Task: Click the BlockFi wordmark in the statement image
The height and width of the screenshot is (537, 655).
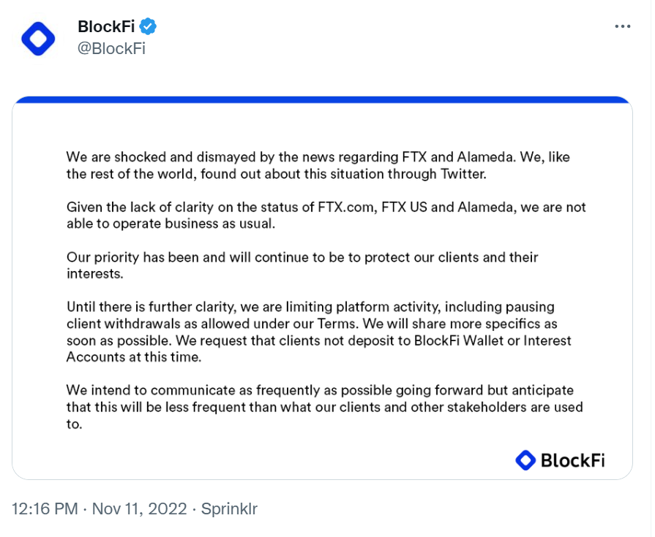Action: click(572, 461)
